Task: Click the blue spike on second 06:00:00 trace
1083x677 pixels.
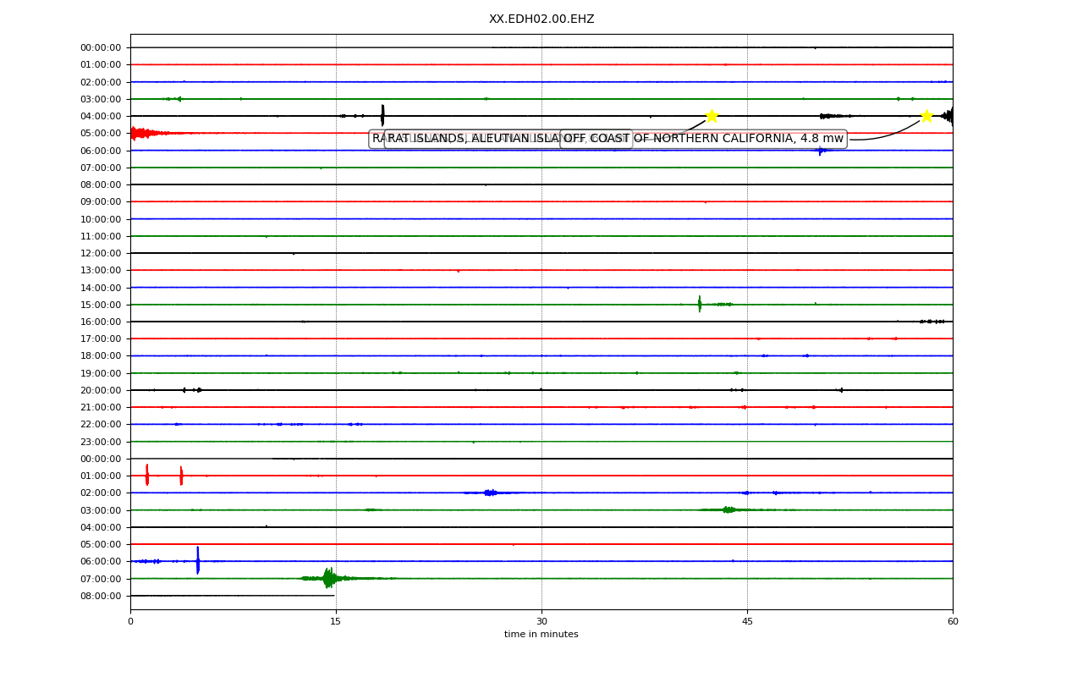Action: pyautogui.click(x=198, y=560)
